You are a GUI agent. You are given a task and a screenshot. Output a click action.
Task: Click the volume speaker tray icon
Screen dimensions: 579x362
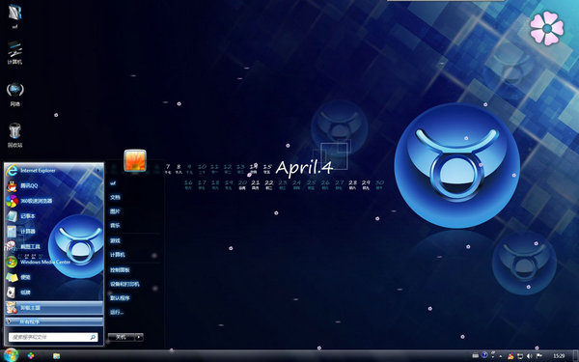(x=530, y=356)
